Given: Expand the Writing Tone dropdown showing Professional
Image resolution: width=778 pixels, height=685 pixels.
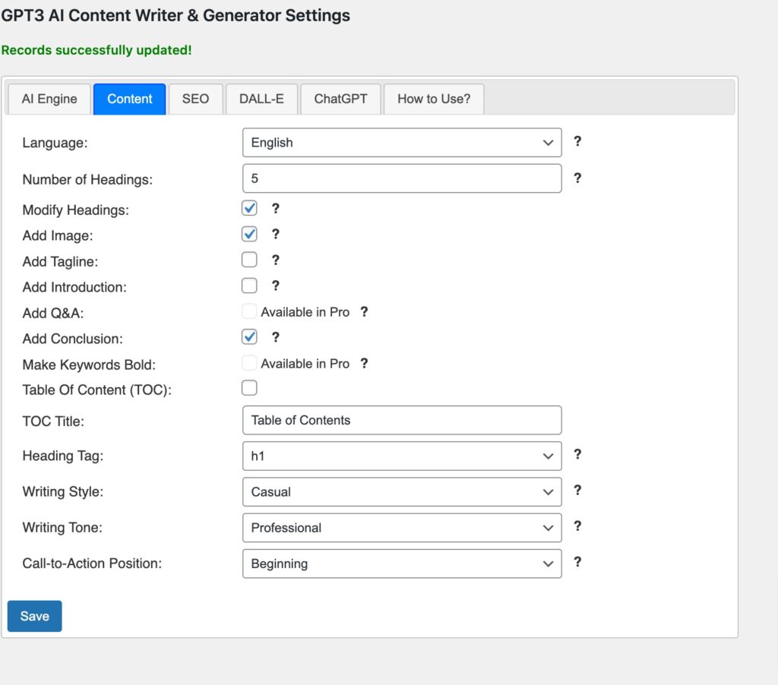Looking at the screenshot, I should click(402, 528).
